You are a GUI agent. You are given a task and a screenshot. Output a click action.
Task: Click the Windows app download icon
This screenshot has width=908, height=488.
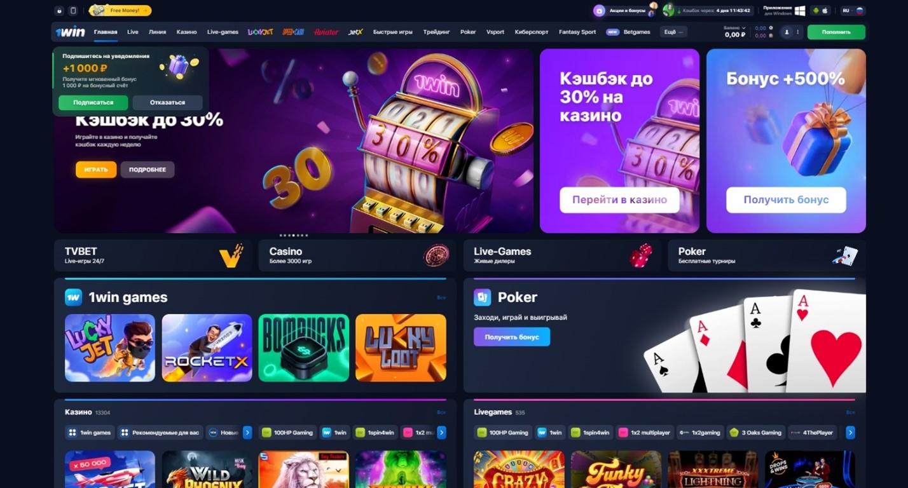coord(800,11)
